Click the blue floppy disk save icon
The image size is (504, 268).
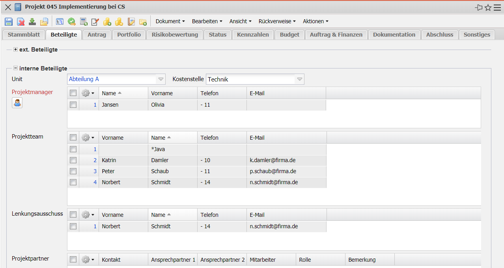[x=9, y=22]
